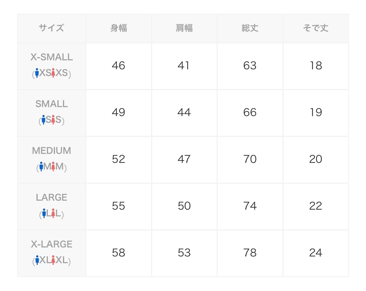Viewport: 366px width, 291px height.
Task: Click the 身幅 value 46 cell
Action: [119, 66]
